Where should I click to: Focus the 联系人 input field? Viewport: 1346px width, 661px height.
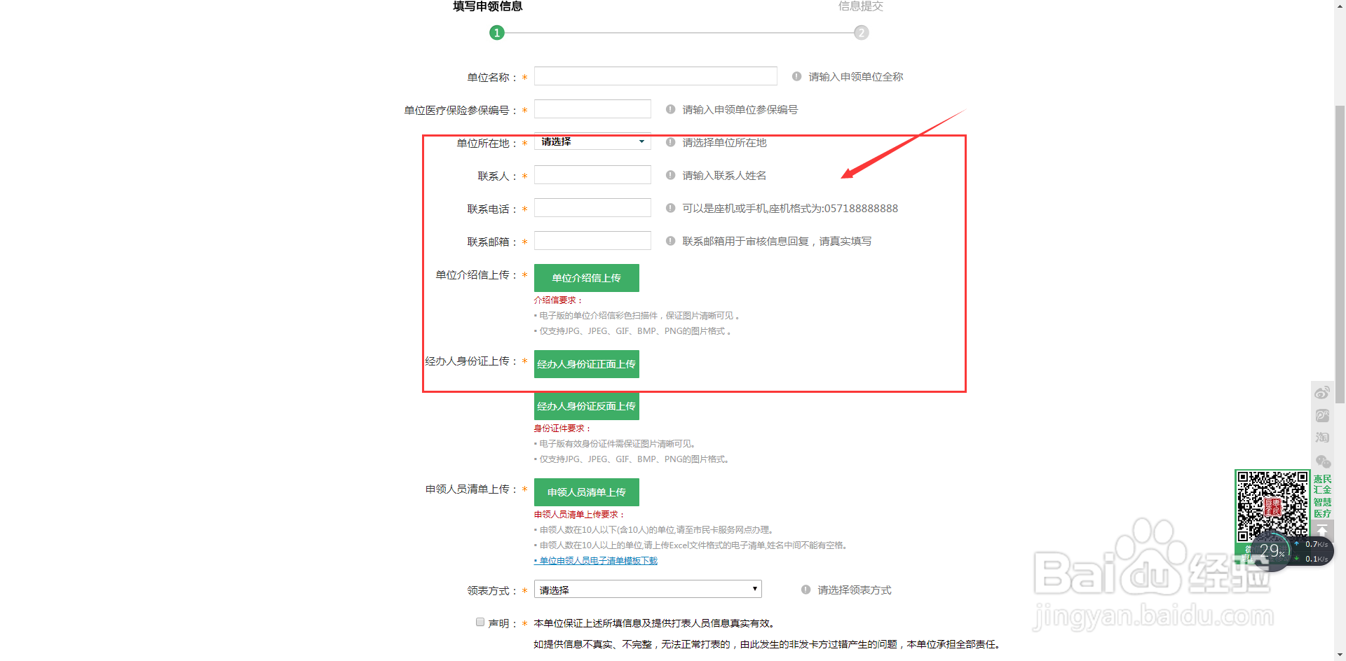point(592,174)
